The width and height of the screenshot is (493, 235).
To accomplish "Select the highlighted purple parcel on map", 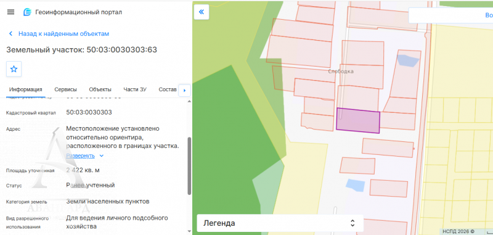I will point(358,121).
